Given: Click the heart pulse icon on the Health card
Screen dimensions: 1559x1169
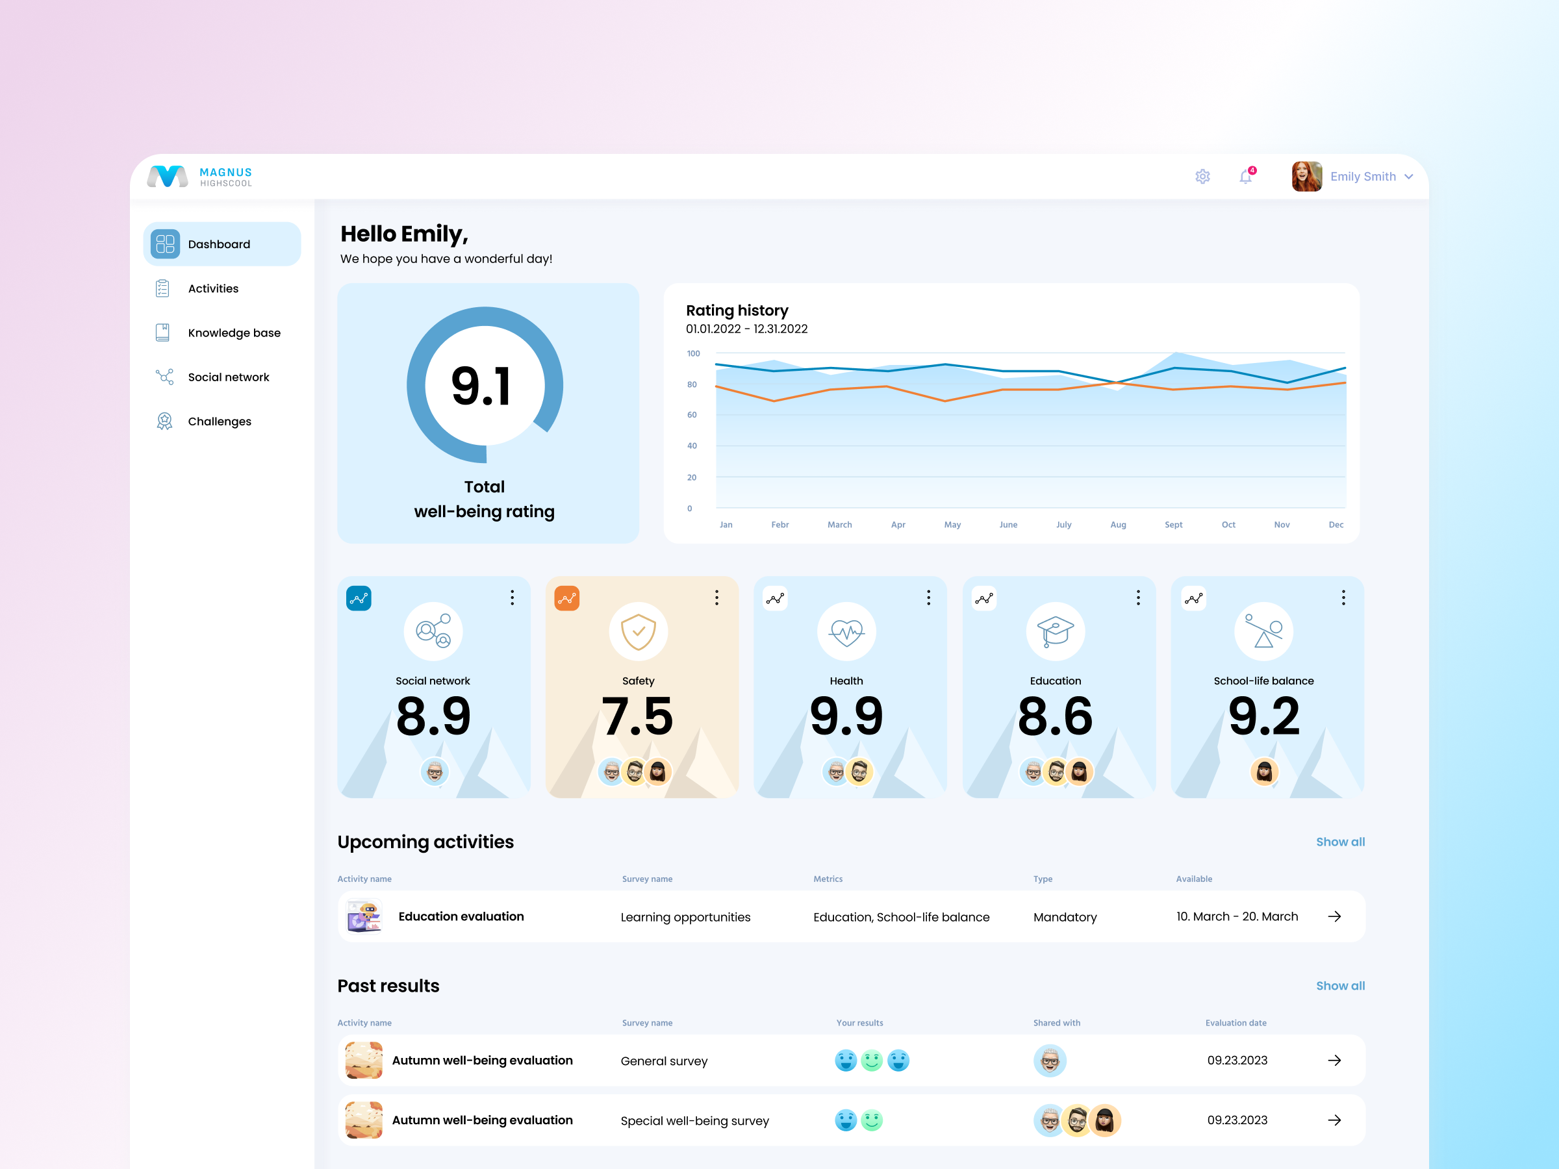Looking at the screenshot, I should point(848,631).
